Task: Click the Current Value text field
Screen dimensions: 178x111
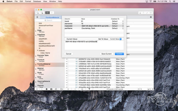Action: tap(94, 45)
